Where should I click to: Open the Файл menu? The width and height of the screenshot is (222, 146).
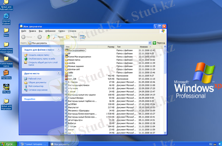[x=23, y=31]
